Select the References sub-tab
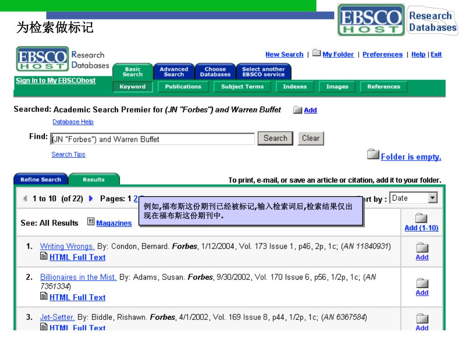 (x=384, y=87)
